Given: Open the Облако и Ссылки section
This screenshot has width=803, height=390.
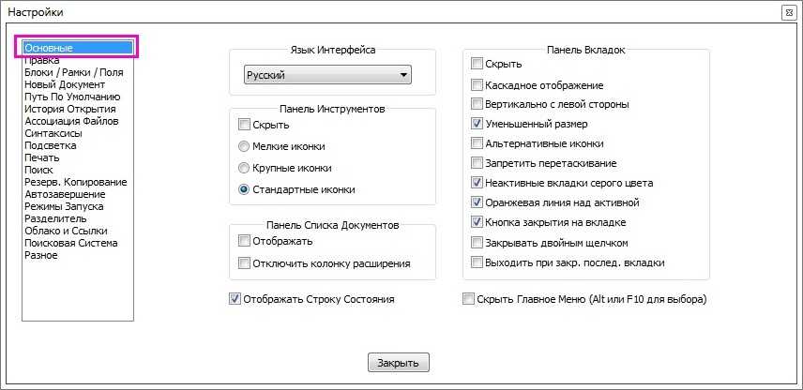Looking at the screenshot, I should [x=66, y=231].
